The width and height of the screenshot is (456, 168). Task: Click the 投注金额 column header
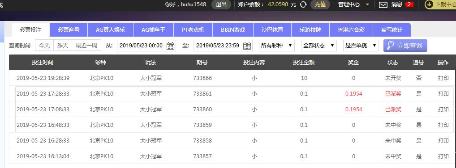click(x=304, y=63)
